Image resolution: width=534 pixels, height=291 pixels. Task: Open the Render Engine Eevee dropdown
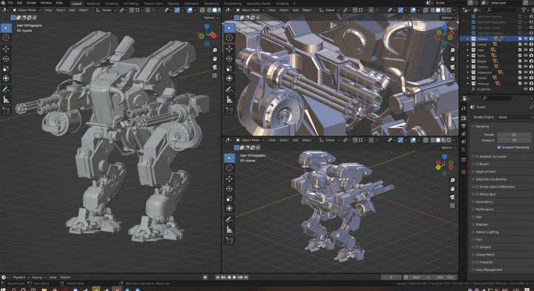tap(515, 117)
